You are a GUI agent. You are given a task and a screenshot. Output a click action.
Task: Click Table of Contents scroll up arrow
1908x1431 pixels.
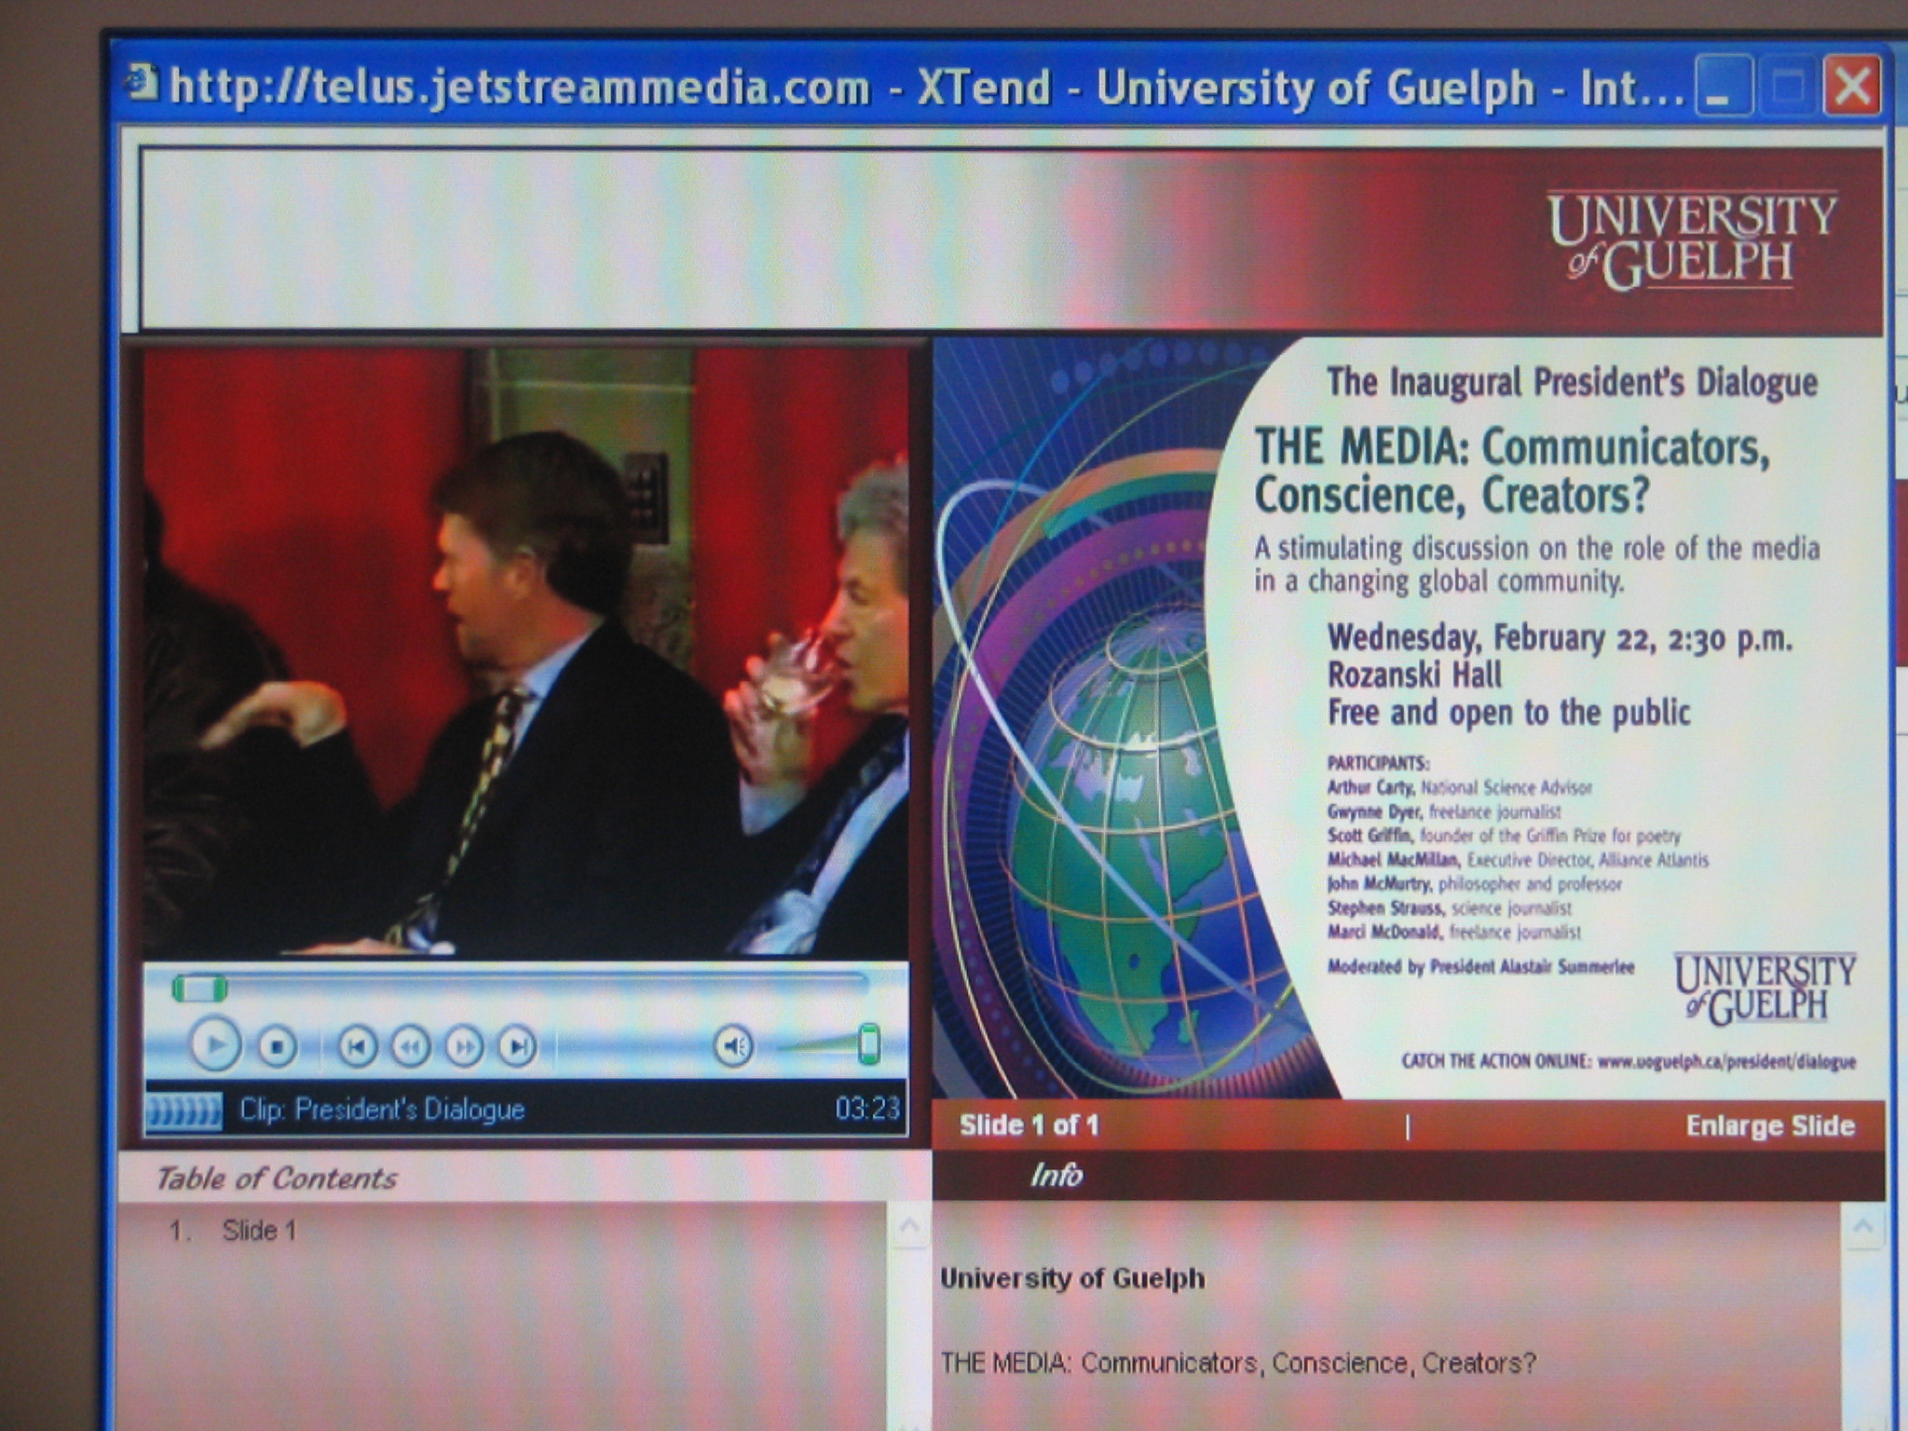click(x=909, y=1226)
